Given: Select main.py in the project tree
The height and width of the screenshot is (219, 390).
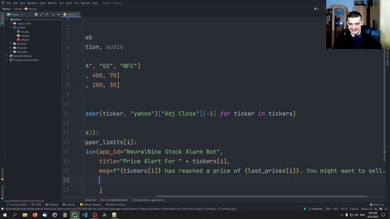Looking at the screenshot, I should (23, 35).
